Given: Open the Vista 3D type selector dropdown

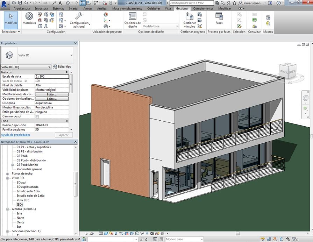Looking at the screenshot, I should [x=72, y=55].
